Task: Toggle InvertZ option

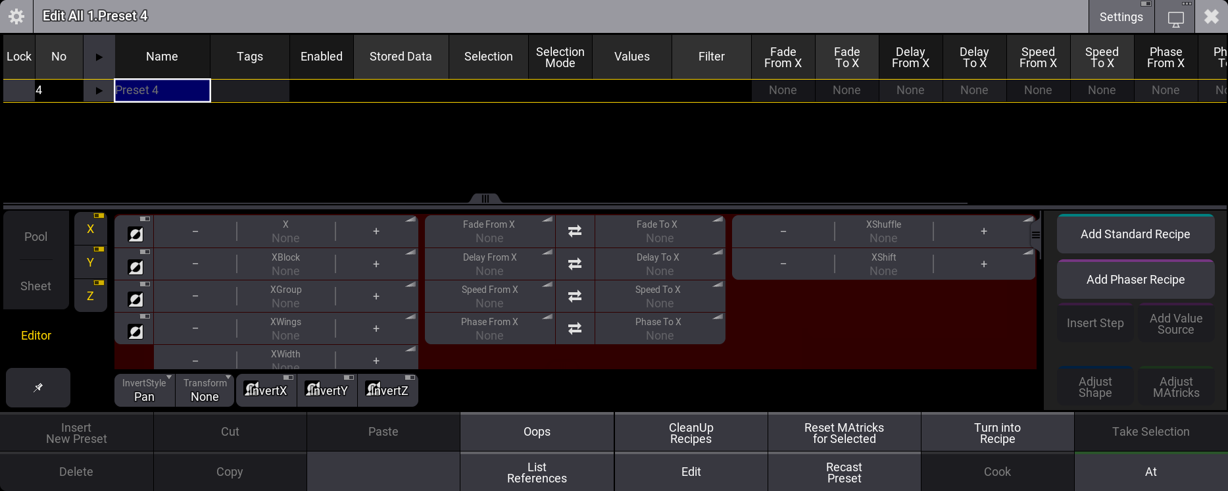Action: click(387, 390)
